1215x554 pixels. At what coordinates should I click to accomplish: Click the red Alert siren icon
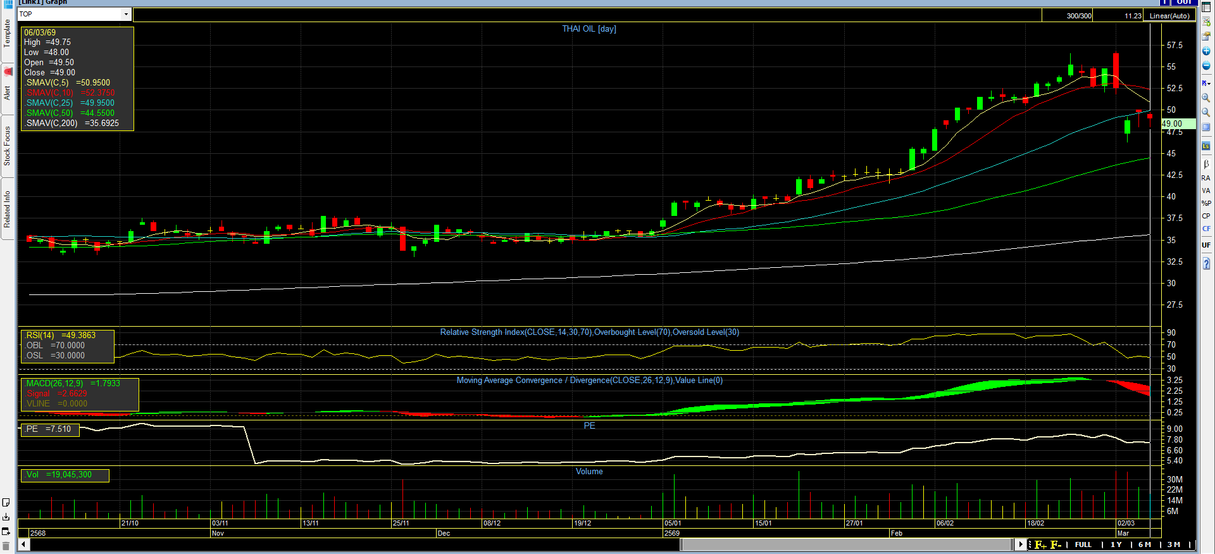[x=8, y=72]
